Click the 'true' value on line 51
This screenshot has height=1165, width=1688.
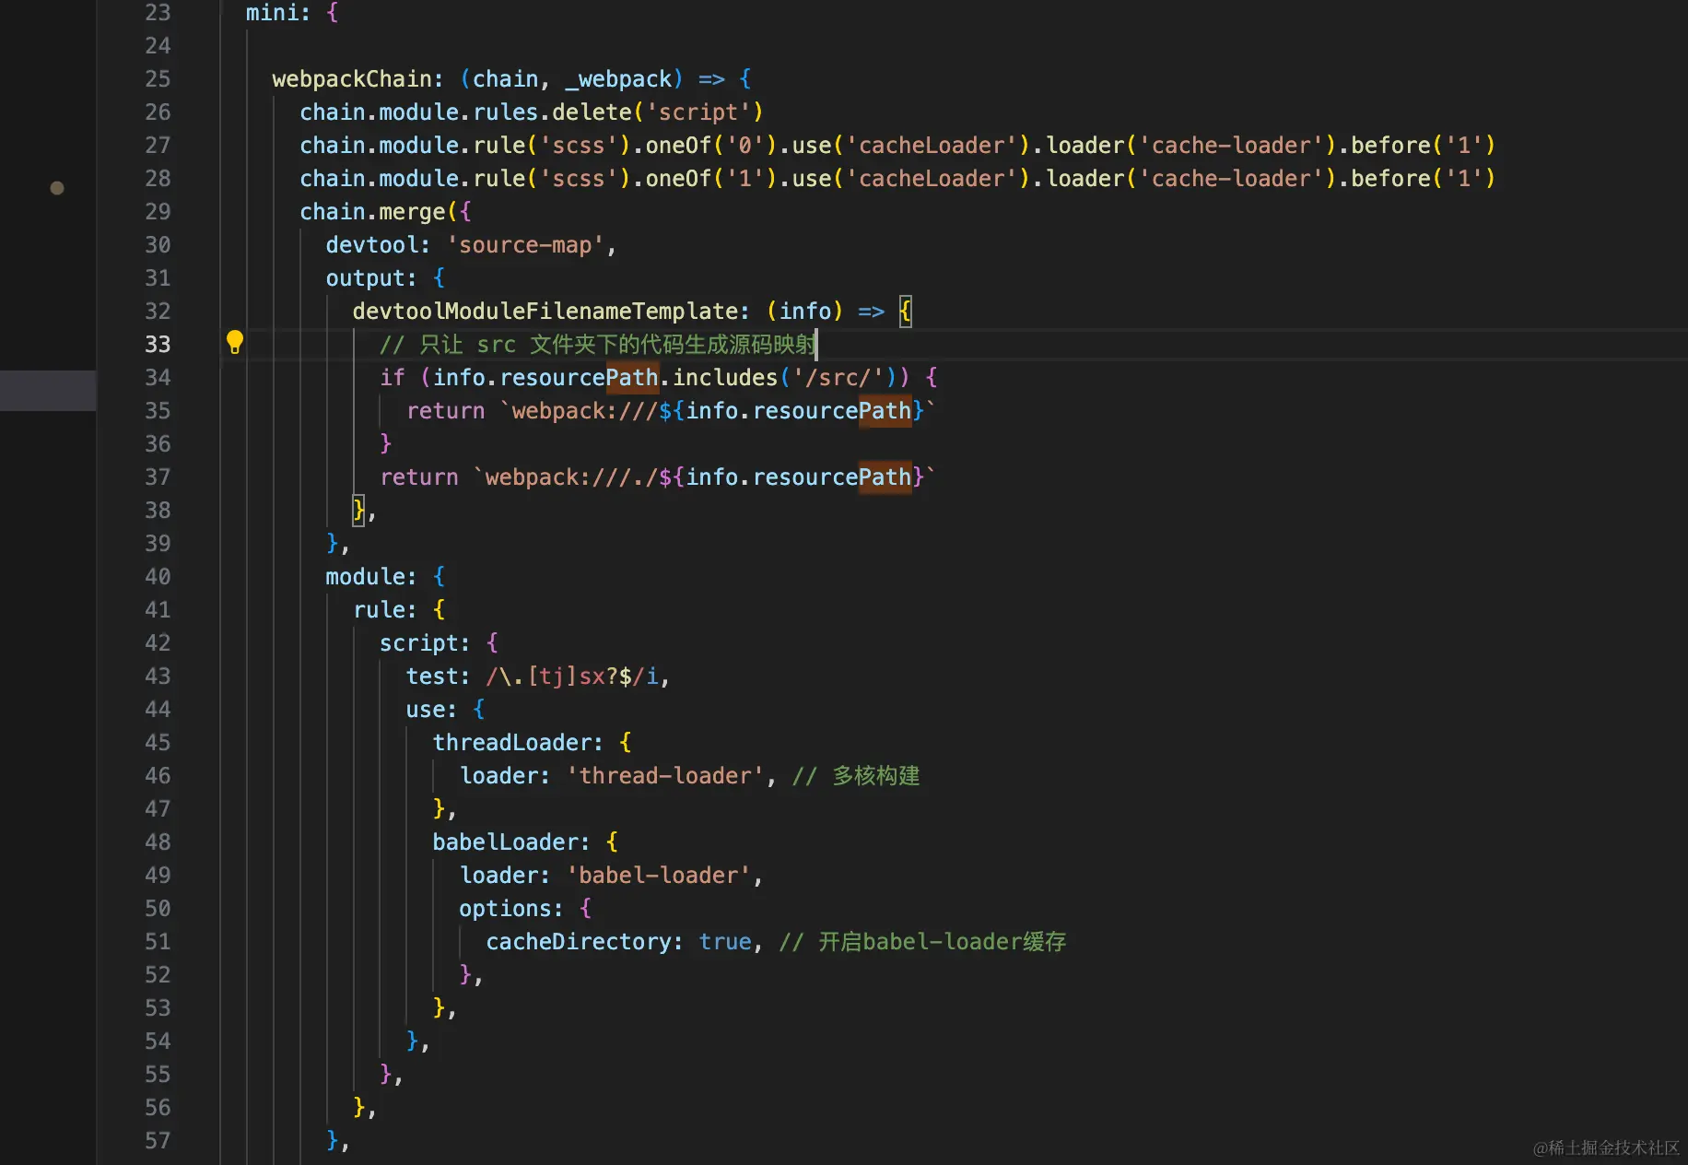pos(725,942)
